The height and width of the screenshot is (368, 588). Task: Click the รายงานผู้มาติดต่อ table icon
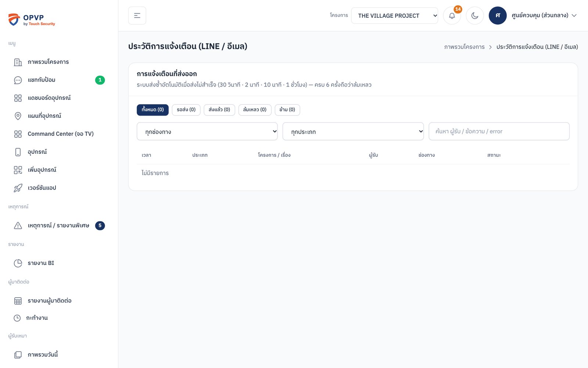[18, 301]
